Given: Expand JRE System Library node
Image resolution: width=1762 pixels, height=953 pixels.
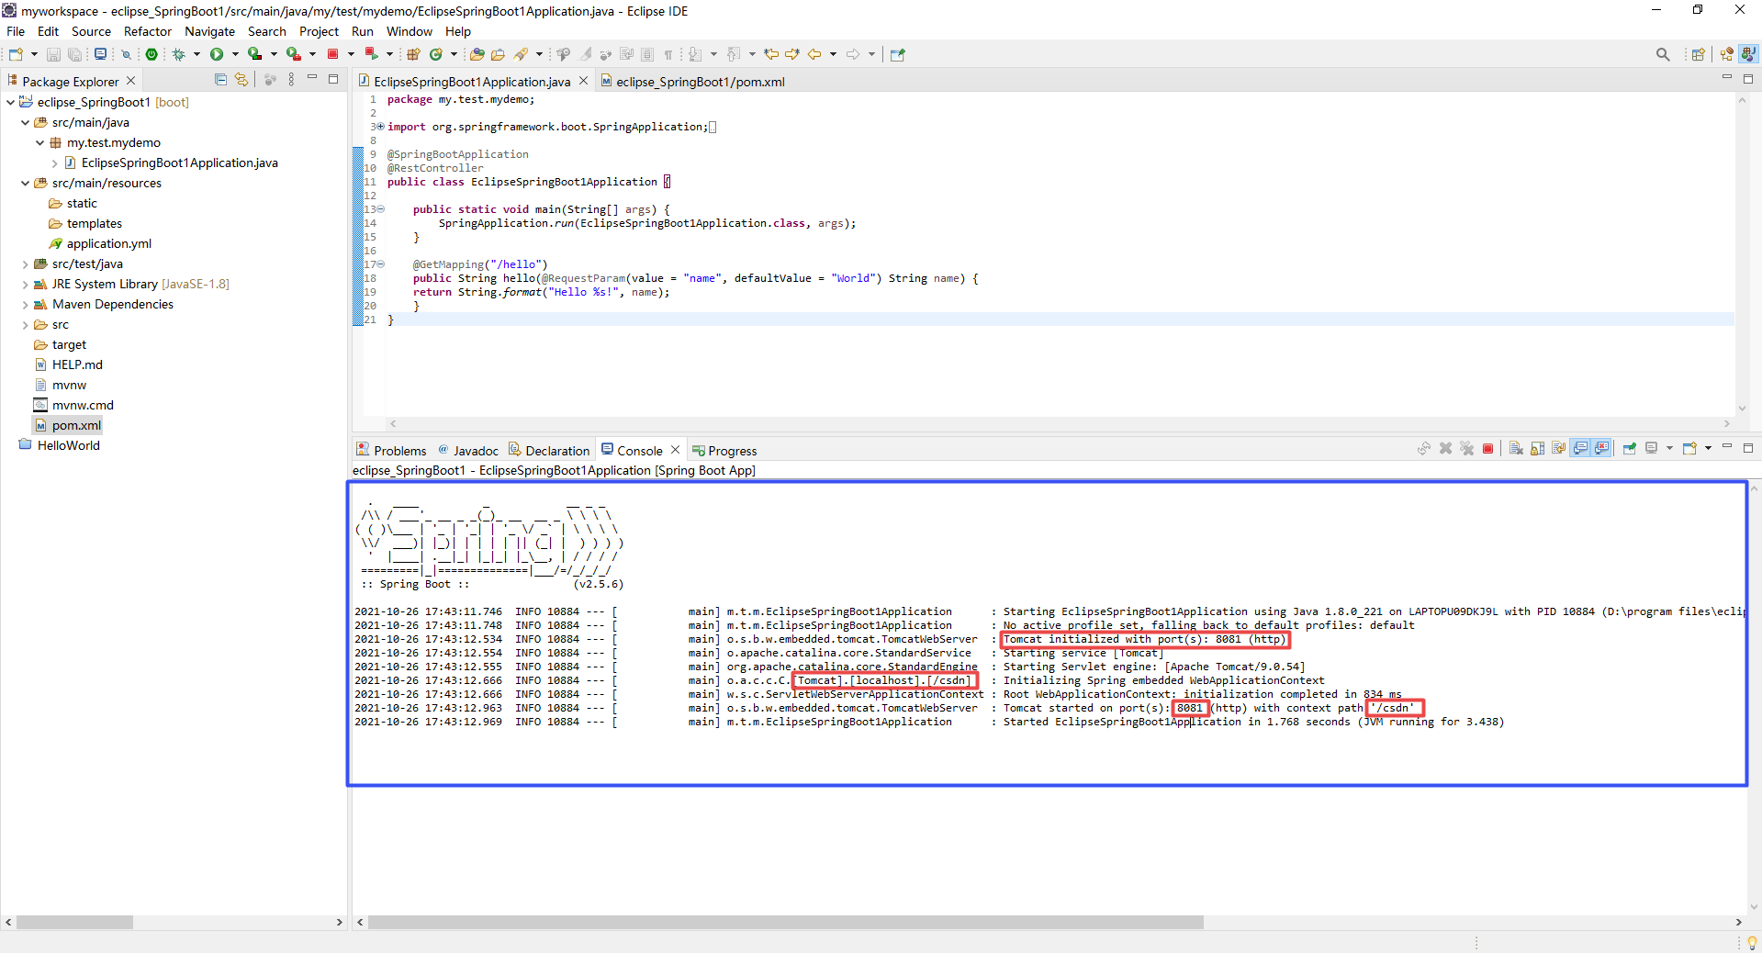Looking at the screenshot, I should coord(25,285).
